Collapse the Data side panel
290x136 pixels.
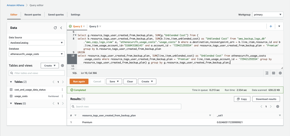click(x=61, y=28)
